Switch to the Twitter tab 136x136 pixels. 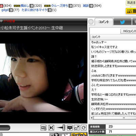point(122,22)
